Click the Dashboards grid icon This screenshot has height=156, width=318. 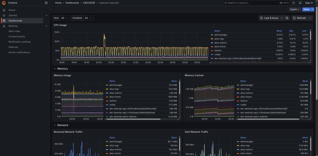4,21
